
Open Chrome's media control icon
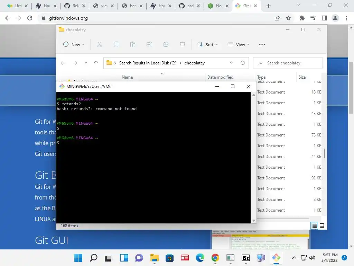313,18
